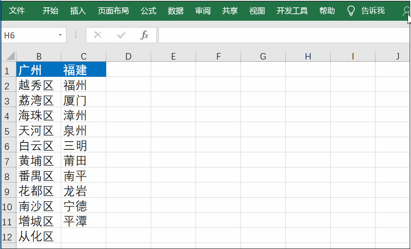Switch to the 公式 tab

click(x=148, y=11)
